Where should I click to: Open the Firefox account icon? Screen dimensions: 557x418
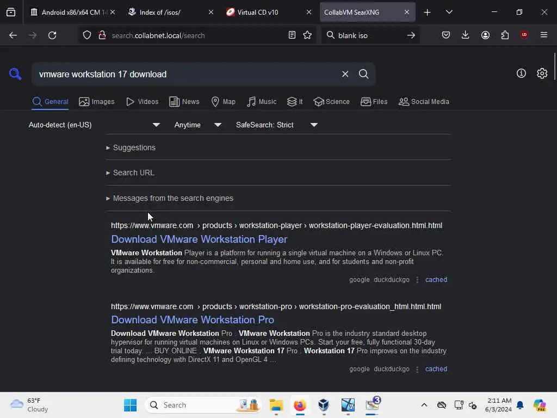tap(485, 35)
